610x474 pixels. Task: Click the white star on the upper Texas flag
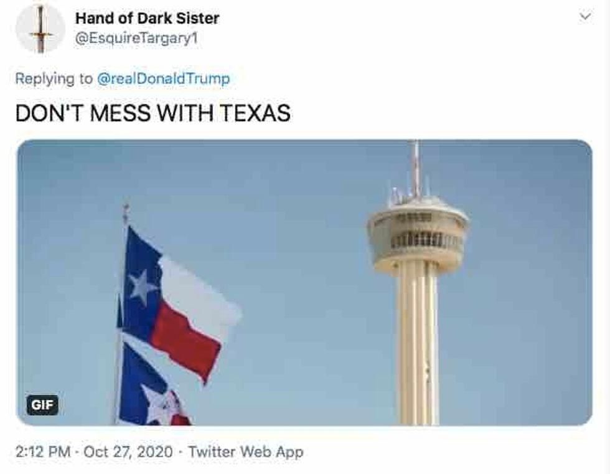(143, 287)
